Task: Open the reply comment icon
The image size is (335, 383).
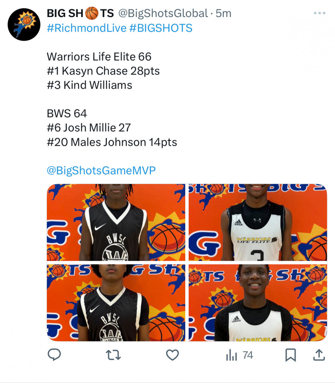Action: tap(54, 355)
